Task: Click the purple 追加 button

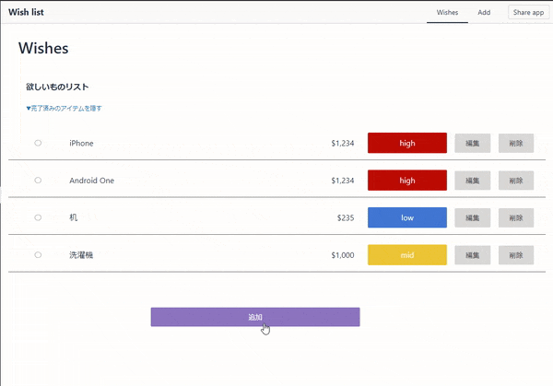Action: [x=255, y=317]
